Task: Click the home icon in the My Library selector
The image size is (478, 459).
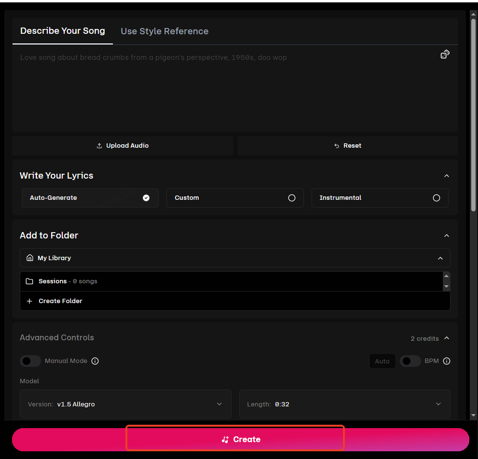Action: (29, 258)
